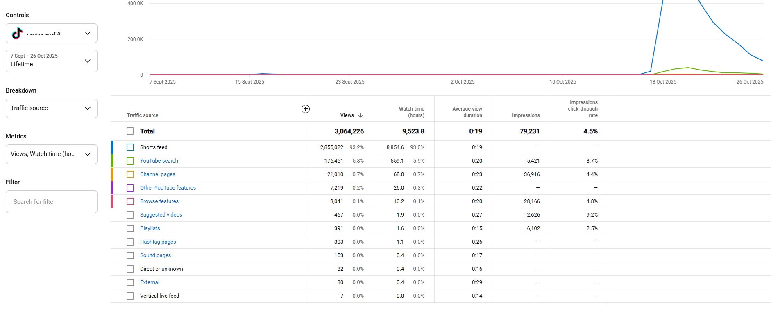This screenshot has width=771, height=316.
Task: Click the blue Shorts feed color bar
Action: point(112,147)
